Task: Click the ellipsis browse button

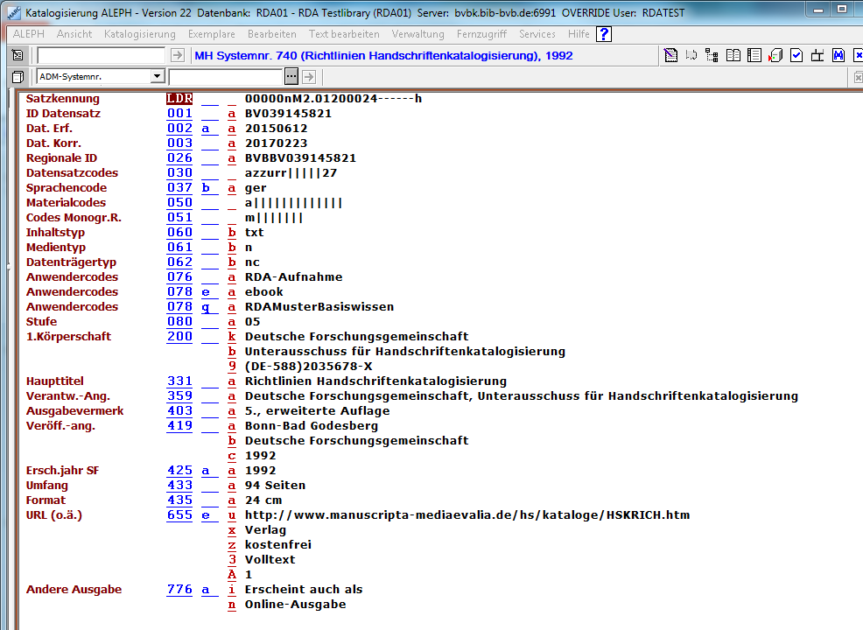Action: click(291, 77)
